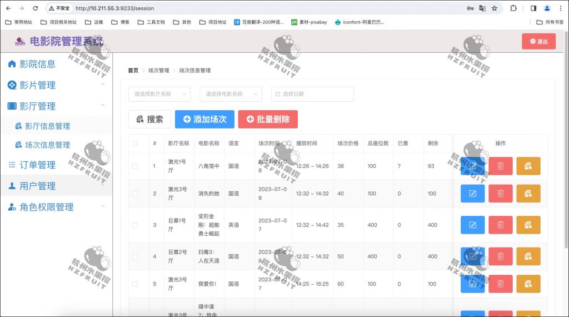Viewport: 569px width, 317px height.
Task: Open the browser profile avatar
Action: coord(547,8)
